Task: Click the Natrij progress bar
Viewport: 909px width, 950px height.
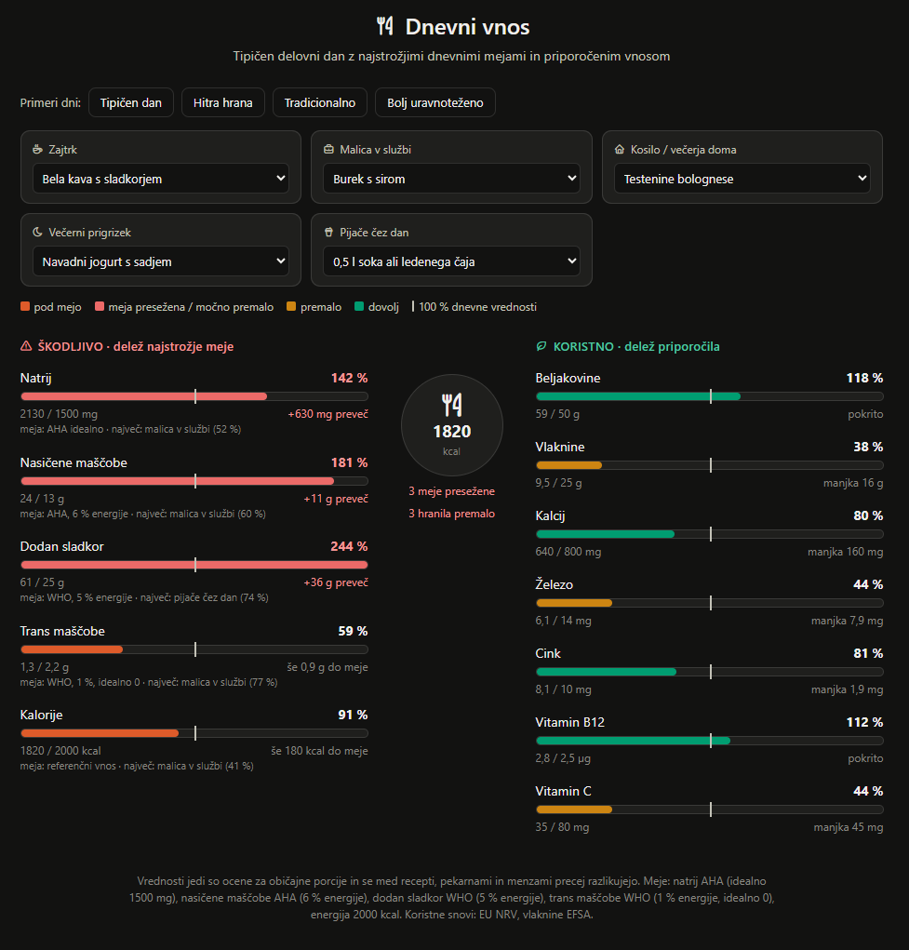Action: pyautogui.click(x=194, y=396)
